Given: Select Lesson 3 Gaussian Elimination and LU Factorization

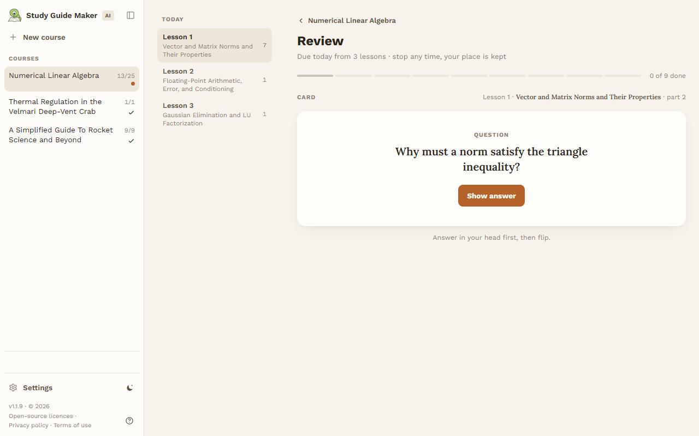Looking at the screenshot, I should click(215, 114).
